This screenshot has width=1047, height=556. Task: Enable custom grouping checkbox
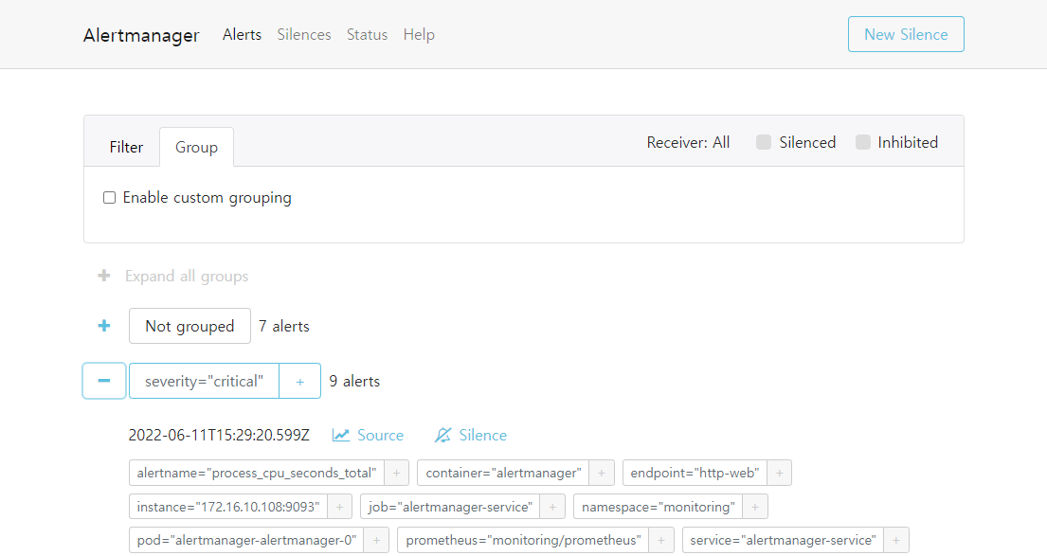click(110, 198)
